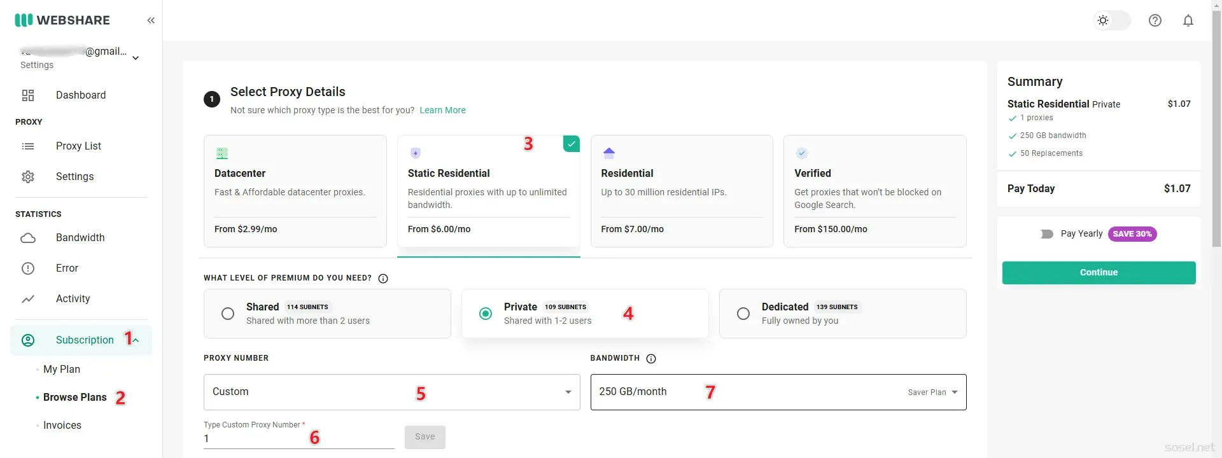The height and width of the screenshot is (458, 1222).
Task: Open the Proxy Number Custom dropdown
Action: tap(392, 392)
